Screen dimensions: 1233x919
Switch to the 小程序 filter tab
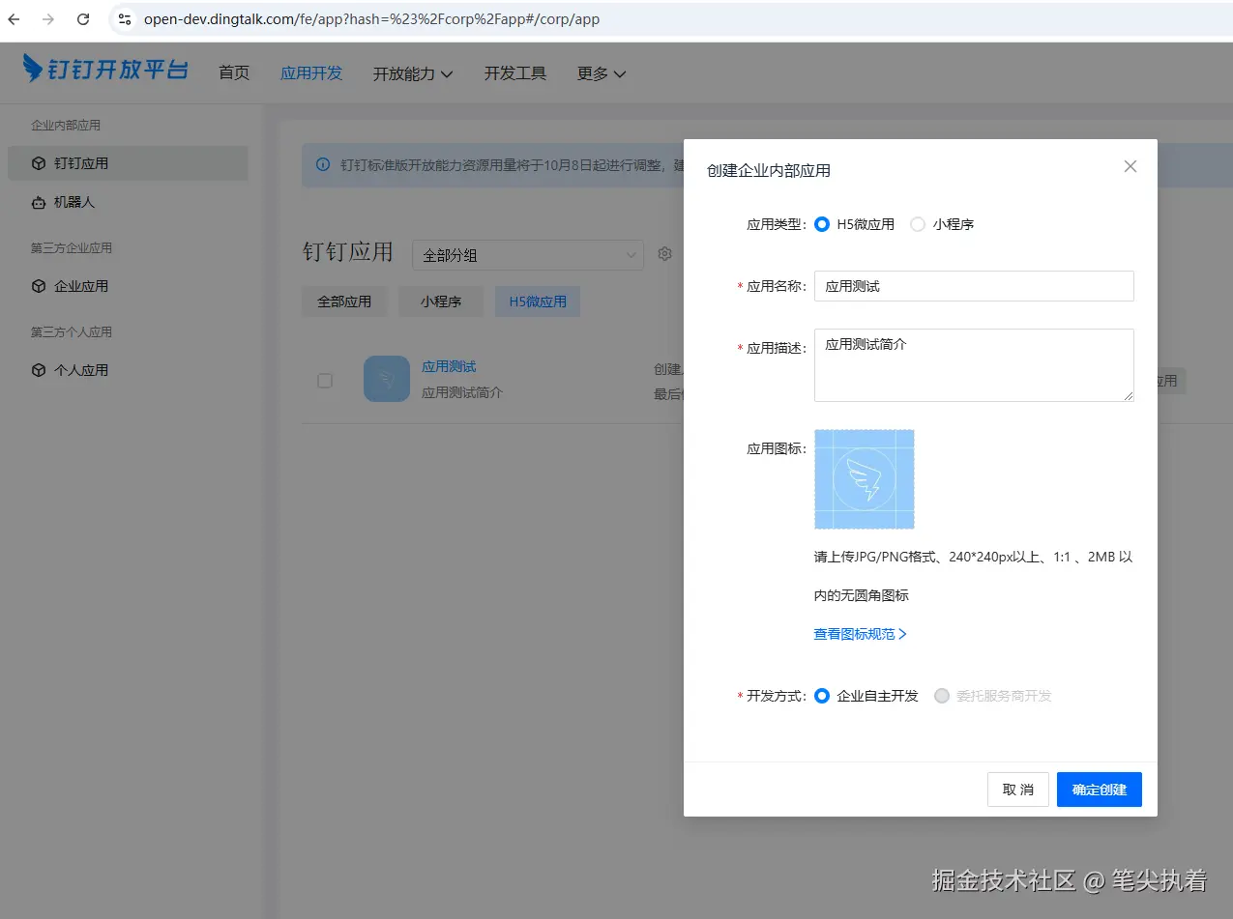tap(440, 301)
